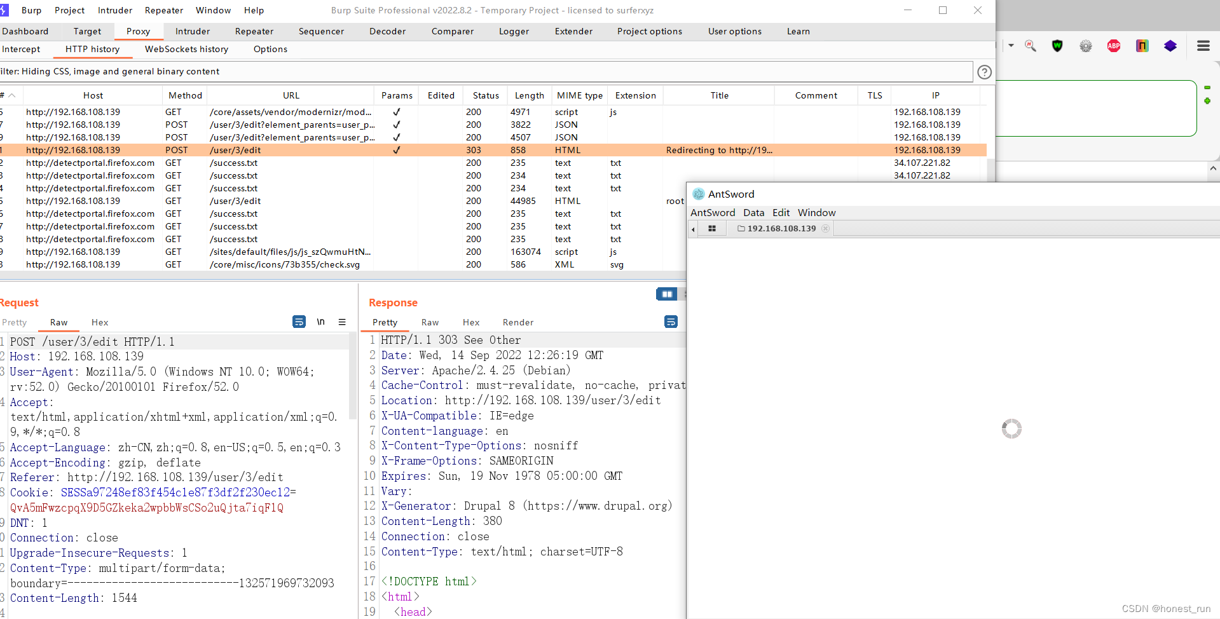Sort by the IP column header

tap(935, 95)
